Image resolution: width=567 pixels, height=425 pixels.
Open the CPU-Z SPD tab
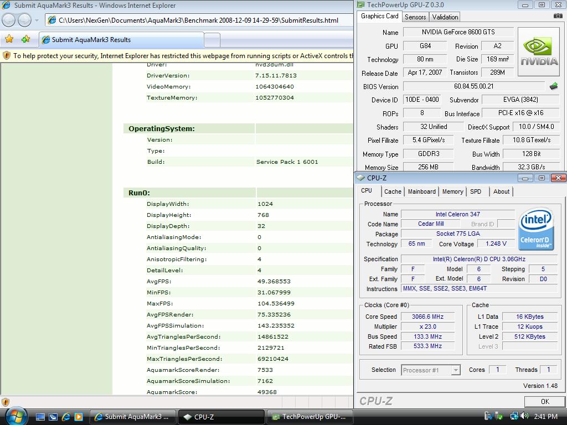[x=476, y=191]
